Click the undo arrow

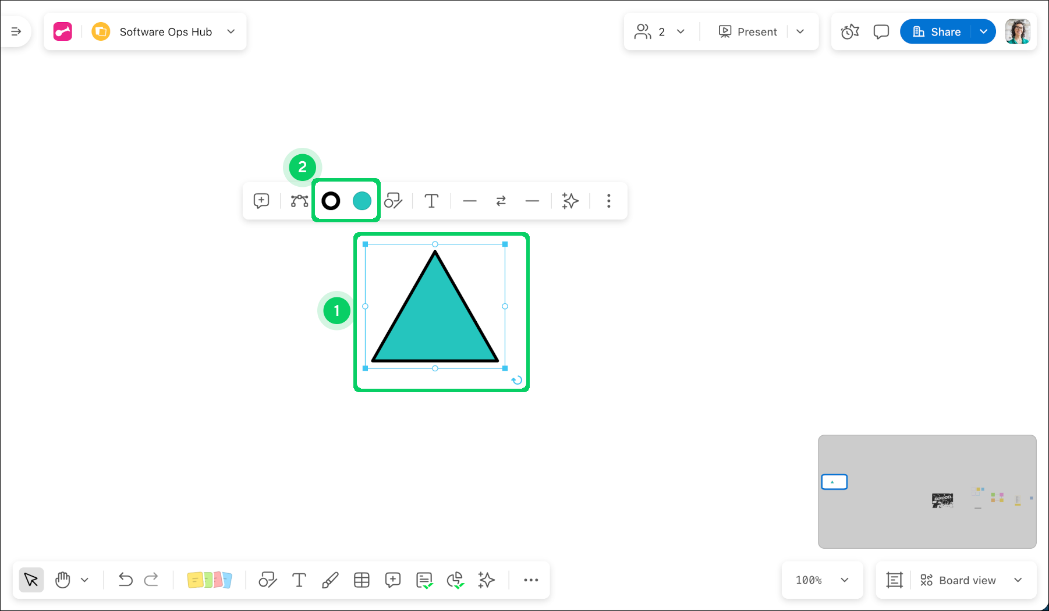click(x=125, y=580)
